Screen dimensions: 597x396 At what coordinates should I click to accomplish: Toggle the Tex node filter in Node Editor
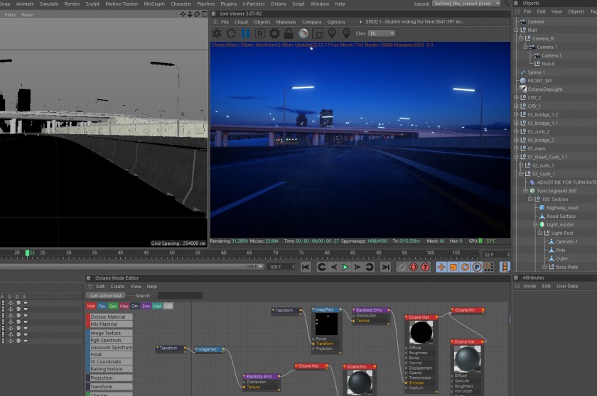[x=102, y=306]
